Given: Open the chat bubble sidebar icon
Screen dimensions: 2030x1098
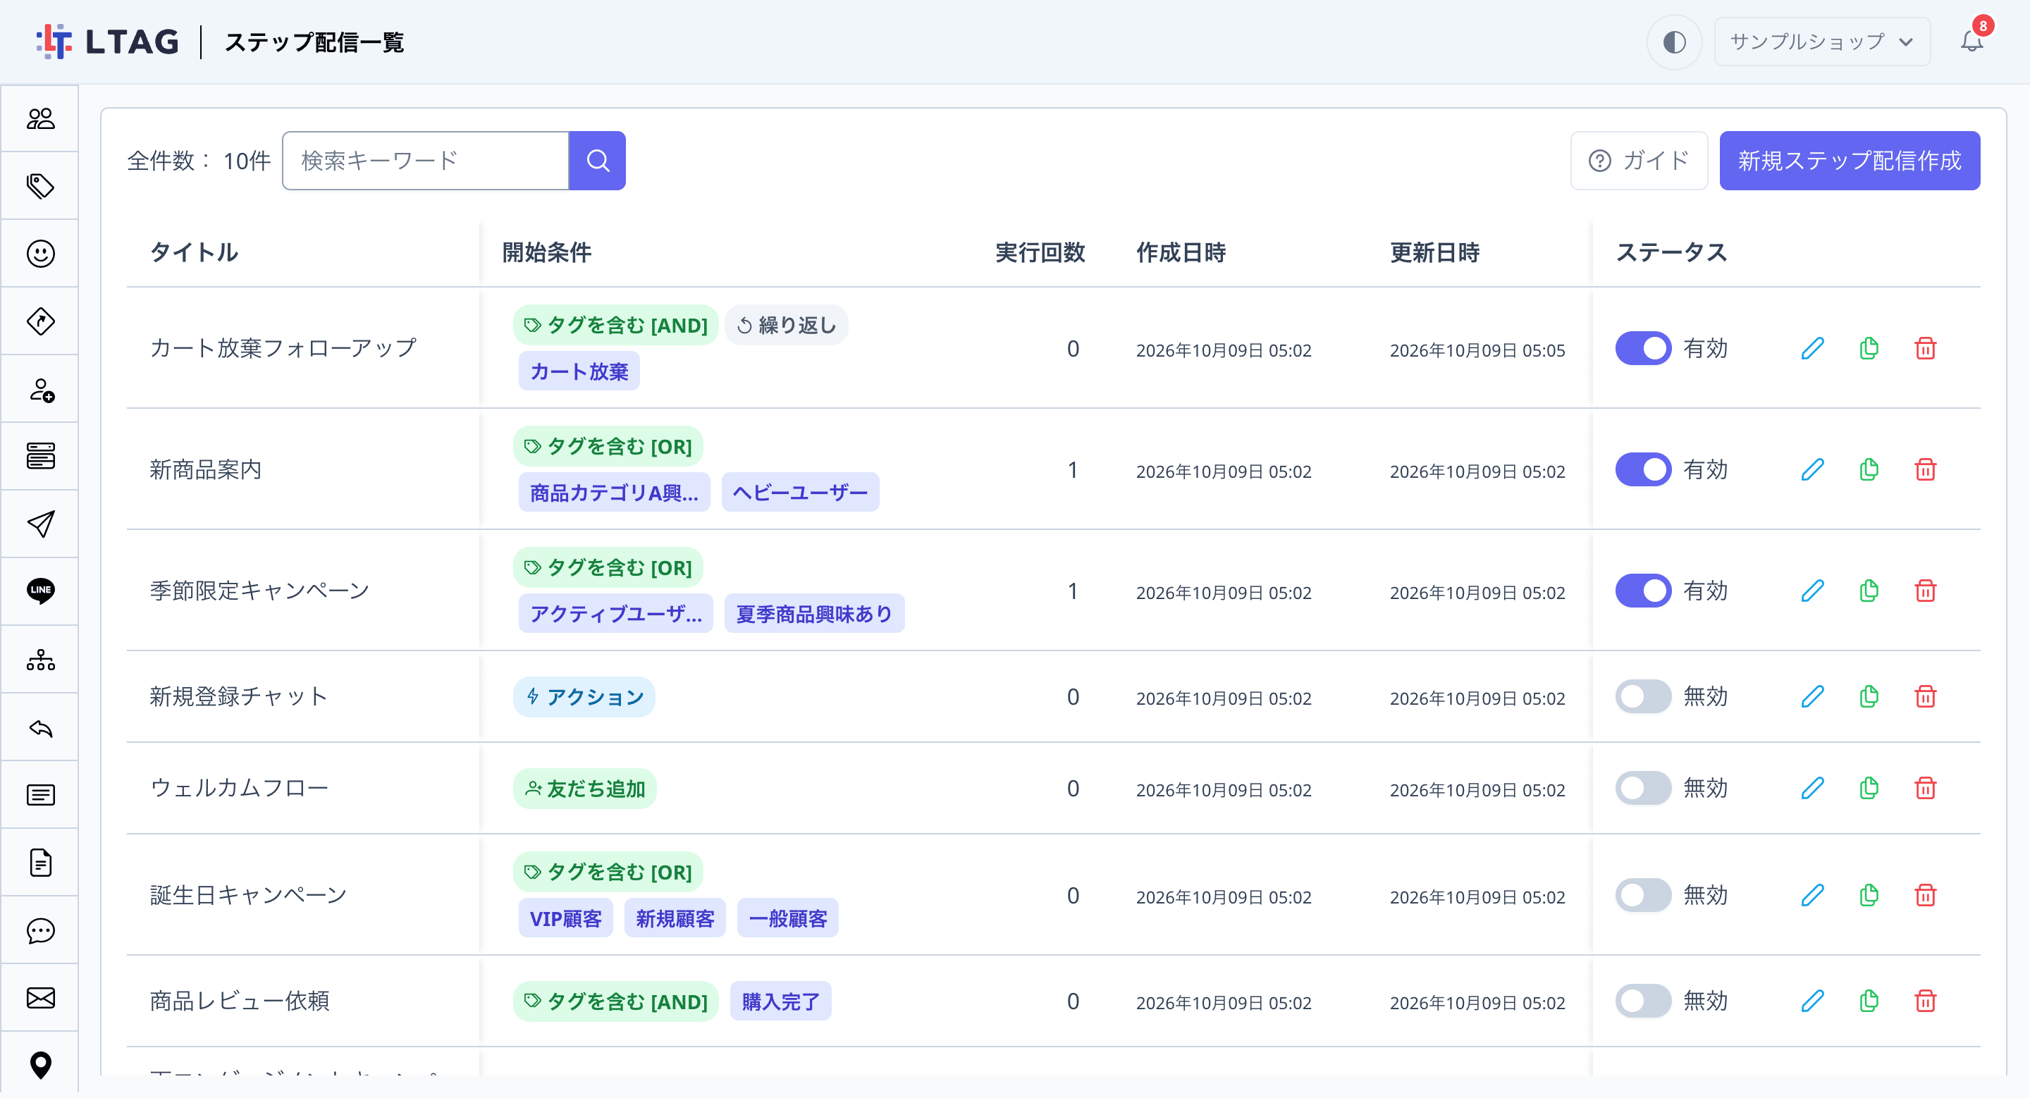Looking at the screenshot, I should [x=40, y=931].
